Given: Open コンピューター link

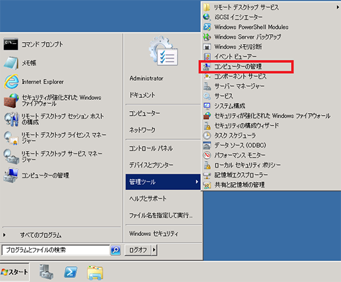Looking at the screenshot, I should [x=145, y=113].
